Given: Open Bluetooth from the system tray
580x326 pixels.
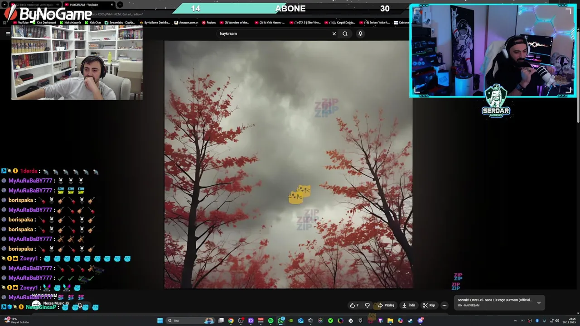Looking at the screenshot, I should pyautogui.click(x=537, y=321).
